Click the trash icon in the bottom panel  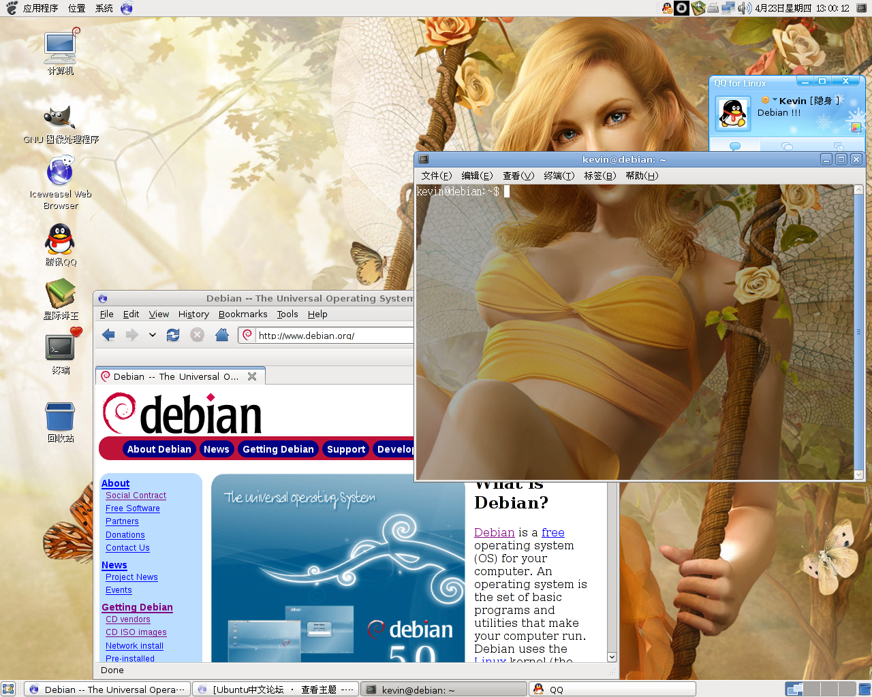(x=865, y=690)
